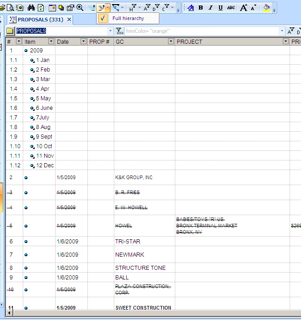Open the # column header dropdown
This screenshot has width=301, height=320.
pyautogui.click(x=19, y=41)
